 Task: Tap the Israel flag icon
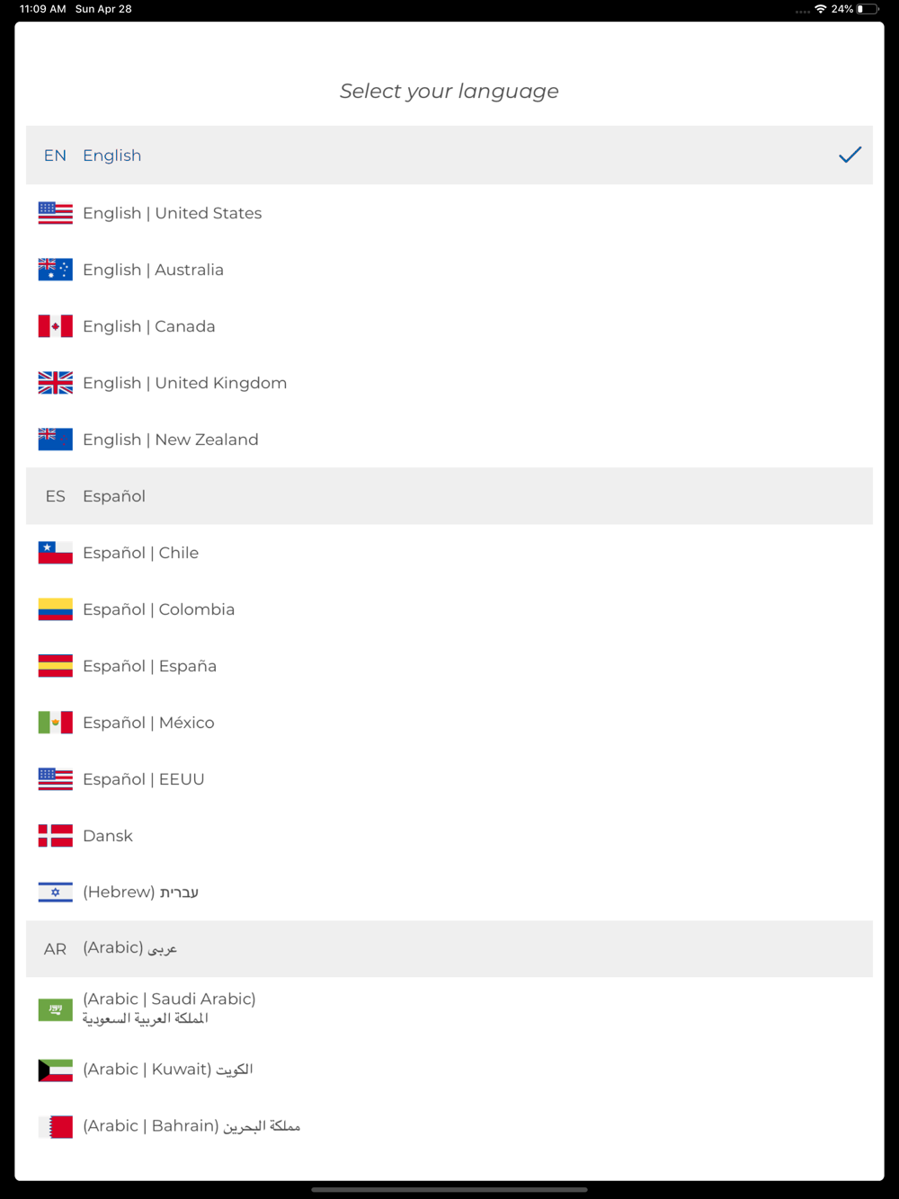click(x=55, y=893)
